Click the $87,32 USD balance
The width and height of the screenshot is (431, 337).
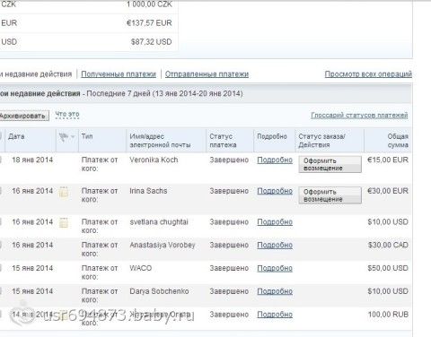pyautogui.click(x=151, y=42)
